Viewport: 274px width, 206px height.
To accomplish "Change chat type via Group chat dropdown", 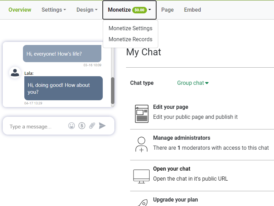I will click(193, 83).
